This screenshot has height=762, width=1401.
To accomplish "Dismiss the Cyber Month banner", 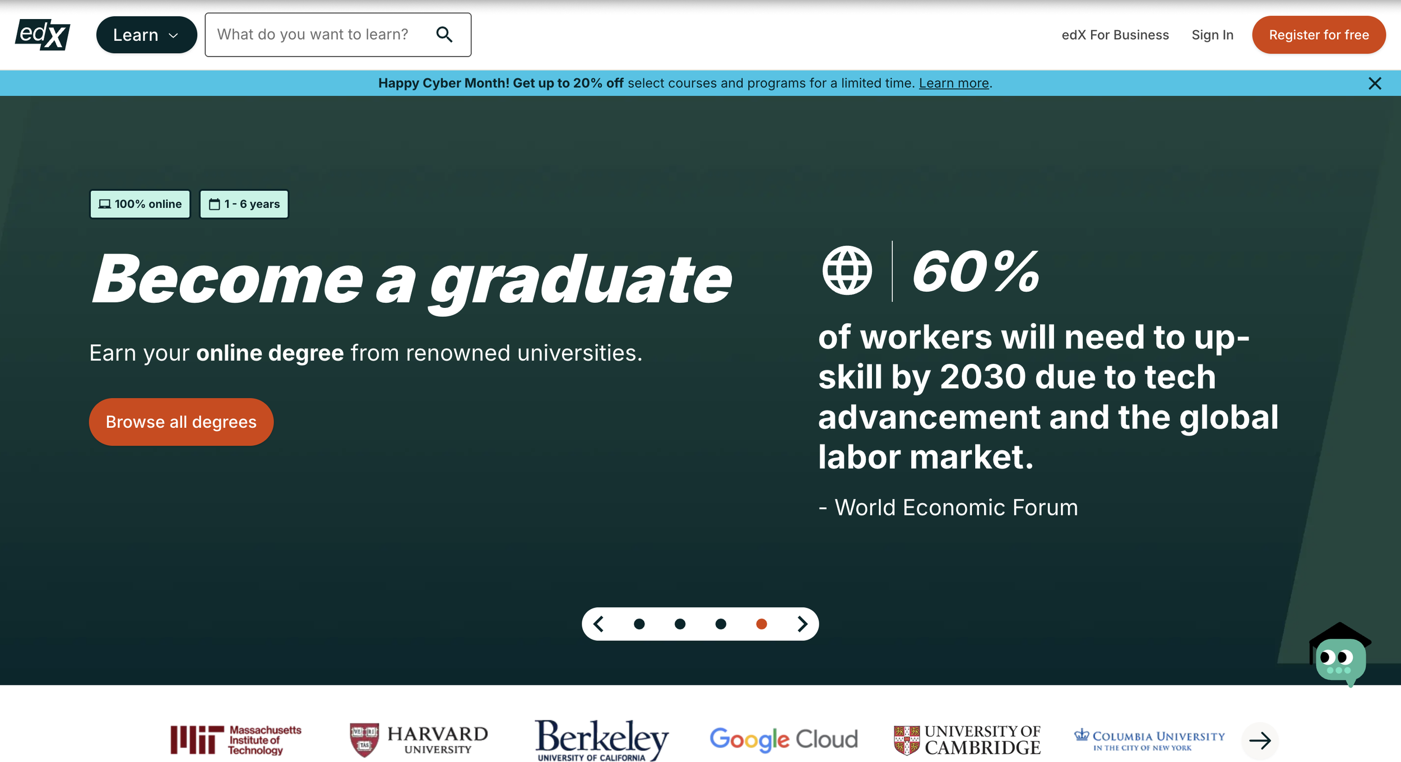I will pyautogui.click(x=1375, y=83).
